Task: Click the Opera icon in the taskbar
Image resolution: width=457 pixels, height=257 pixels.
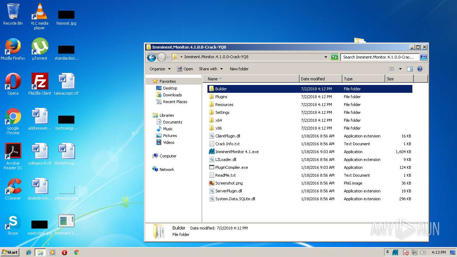Action: pos(64,252)
